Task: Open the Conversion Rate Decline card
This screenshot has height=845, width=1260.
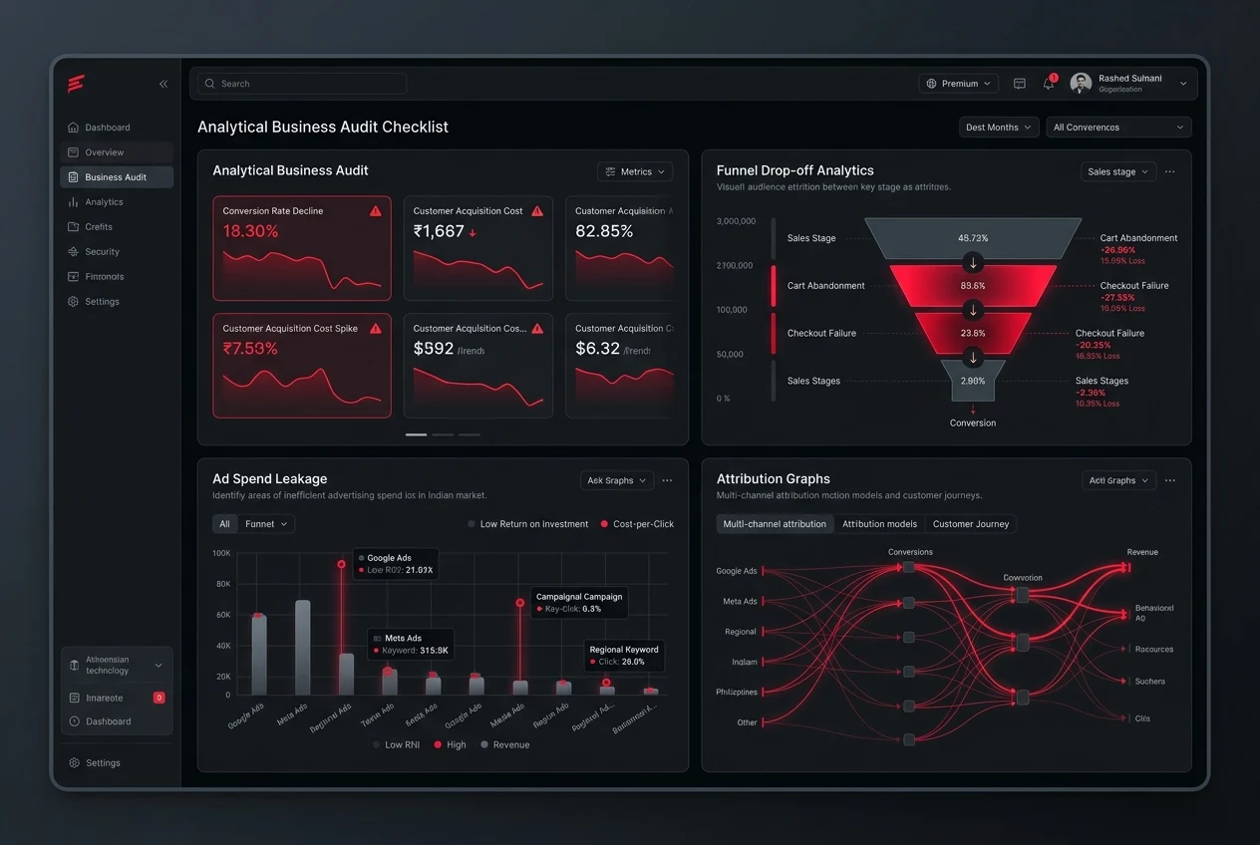Action: click(x=302, y=248)
